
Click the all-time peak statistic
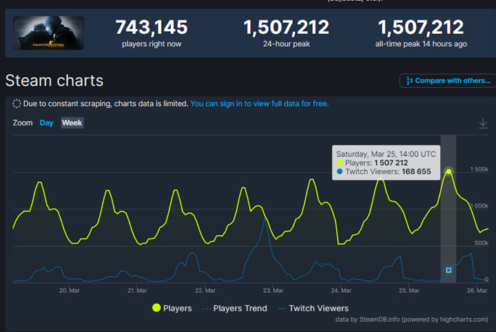pyautogui.click(x=420, y=32)
